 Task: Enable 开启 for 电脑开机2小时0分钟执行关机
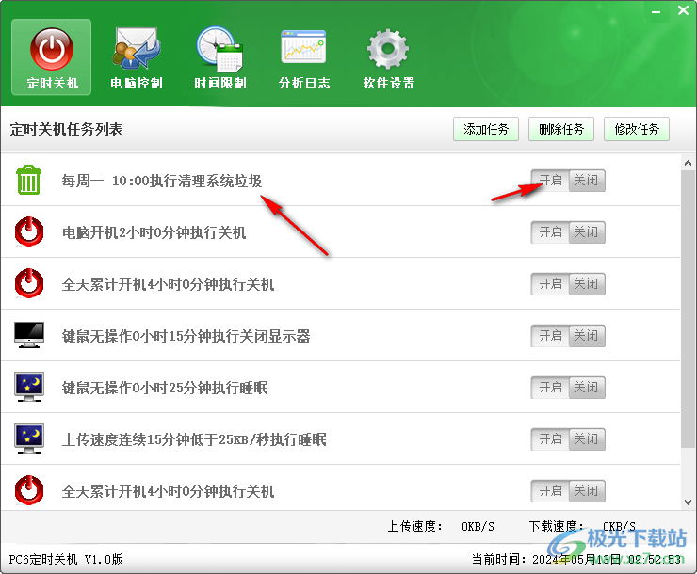pos(550,232)
